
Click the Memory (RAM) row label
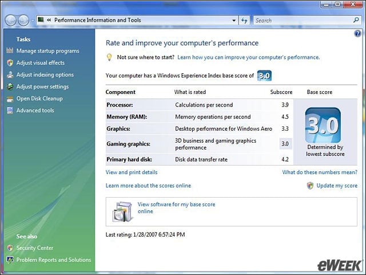click(x=127, y=117)
